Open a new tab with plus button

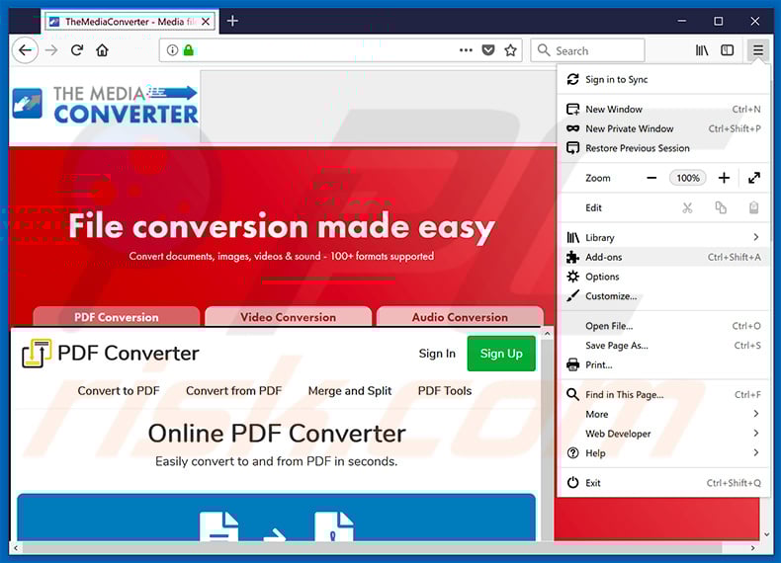pyautogui.click(x=232, y=21)
